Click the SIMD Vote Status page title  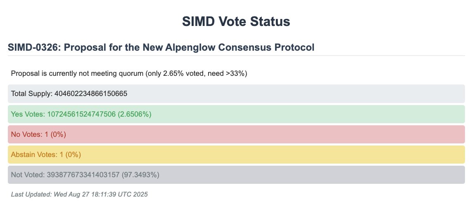click(x=236, y=22)
